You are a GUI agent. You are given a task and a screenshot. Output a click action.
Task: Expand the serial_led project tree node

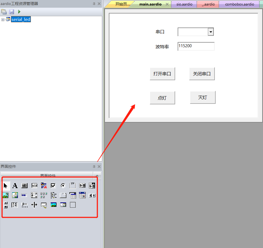point(3,19)
